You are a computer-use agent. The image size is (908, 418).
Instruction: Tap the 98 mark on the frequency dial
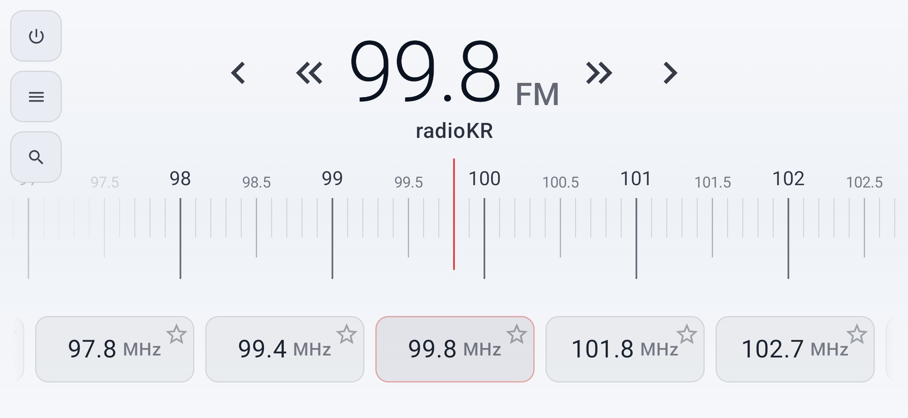point(180,179)
